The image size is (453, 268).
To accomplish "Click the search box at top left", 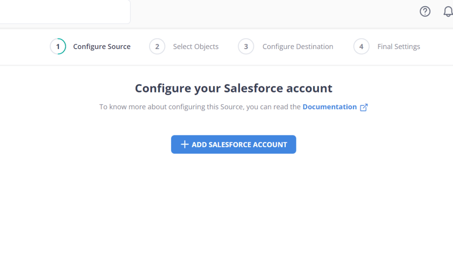I will (65, 12).
